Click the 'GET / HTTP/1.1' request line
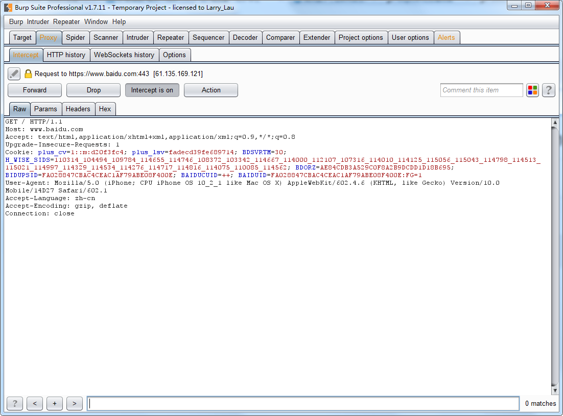Image resolution: width=563 pixels, height=416 pixels. click(34, 121)
